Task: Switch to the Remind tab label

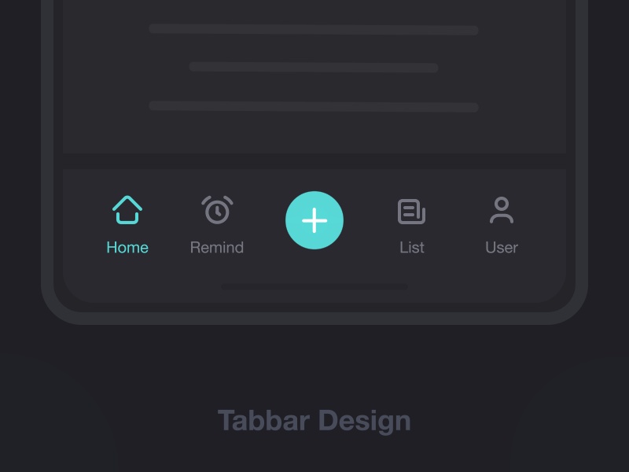Action: (x=217, y=247)
